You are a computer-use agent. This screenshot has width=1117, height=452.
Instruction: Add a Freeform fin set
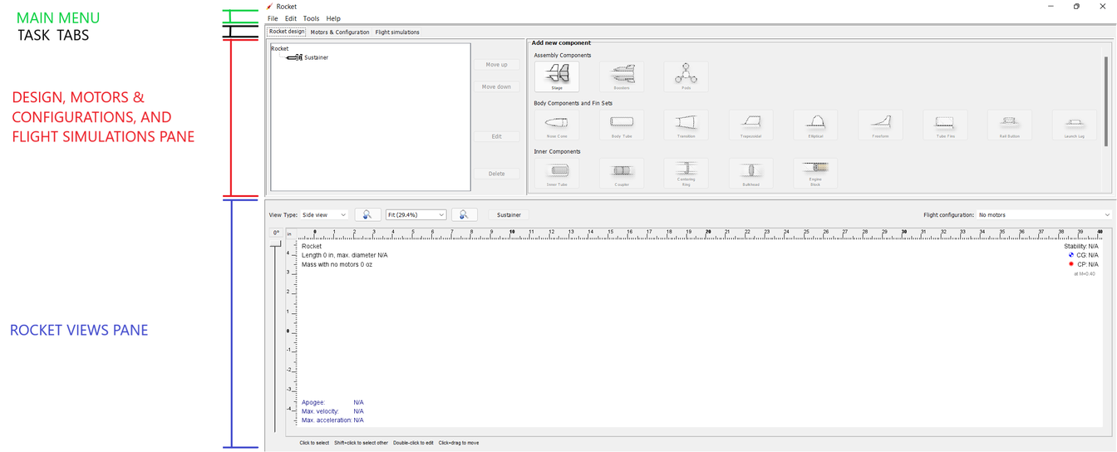880,125
